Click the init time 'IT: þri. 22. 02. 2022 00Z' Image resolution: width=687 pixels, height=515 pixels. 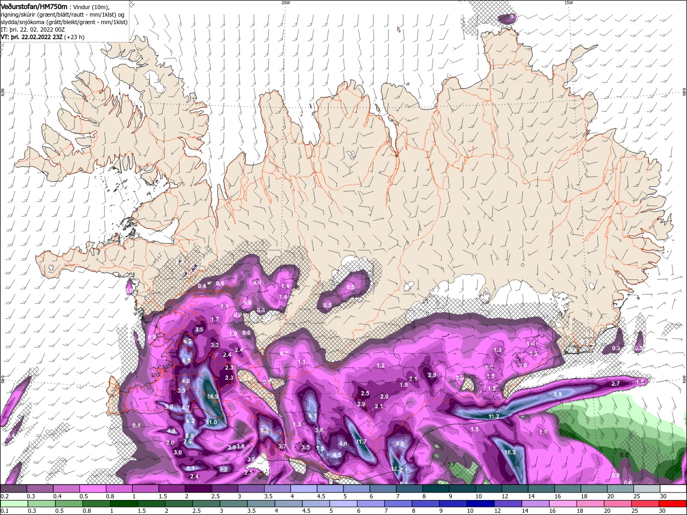(33, 30)
